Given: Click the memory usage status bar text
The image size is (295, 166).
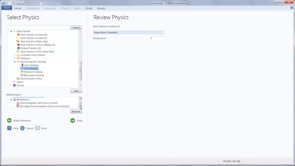Looking at the screenshot, I should [x=231, y=161].
